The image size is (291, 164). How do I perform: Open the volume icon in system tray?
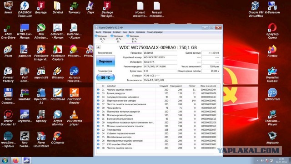click(x=262, y=160)
